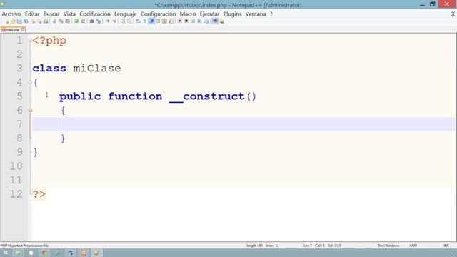Click the closing ?> tag on line 12
The image size is (457, 257).
click(x=39, y=194)
